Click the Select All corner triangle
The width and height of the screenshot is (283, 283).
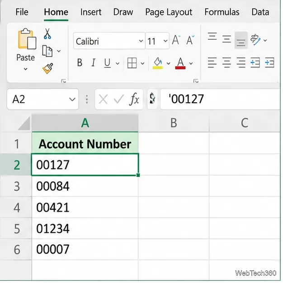tap(24, 123)
